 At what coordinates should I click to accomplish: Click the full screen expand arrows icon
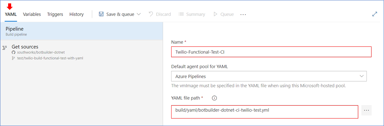[375, 14]
